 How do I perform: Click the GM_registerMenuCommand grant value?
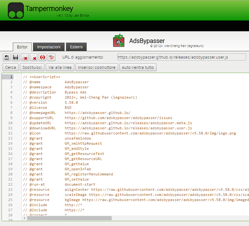pyautogui.click(x=89, y=174)
